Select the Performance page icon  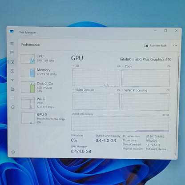coord(12,62)
